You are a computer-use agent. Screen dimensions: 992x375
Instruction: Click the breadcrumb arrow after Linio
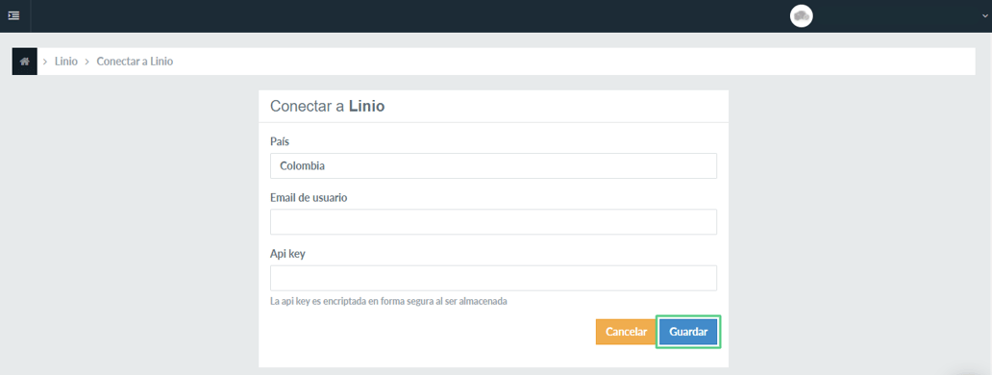[87, 62]
